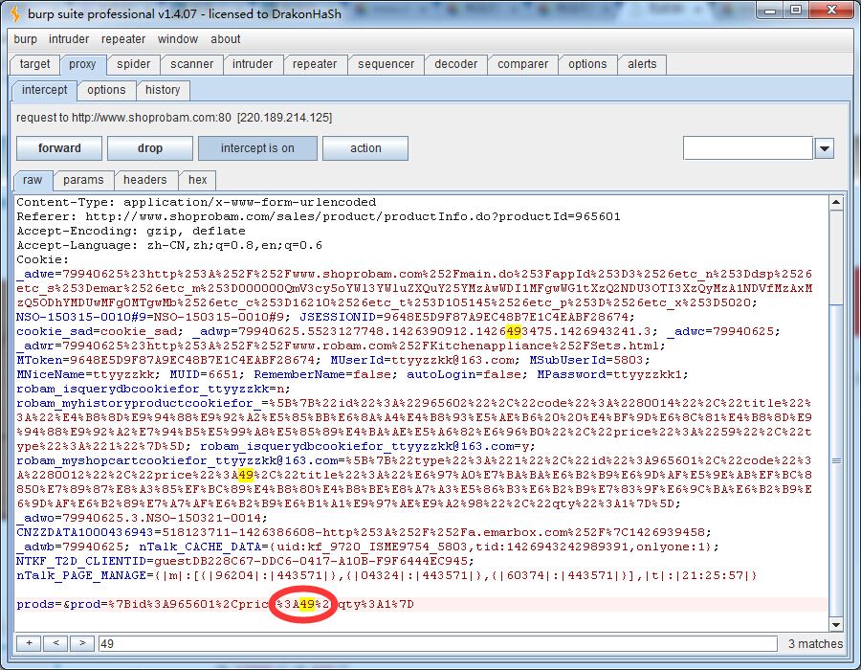Switch to the decoder tab
Image resolution: width=861 pixels, height=670 pixels.
pyautogui.click(x=455, y=64)
